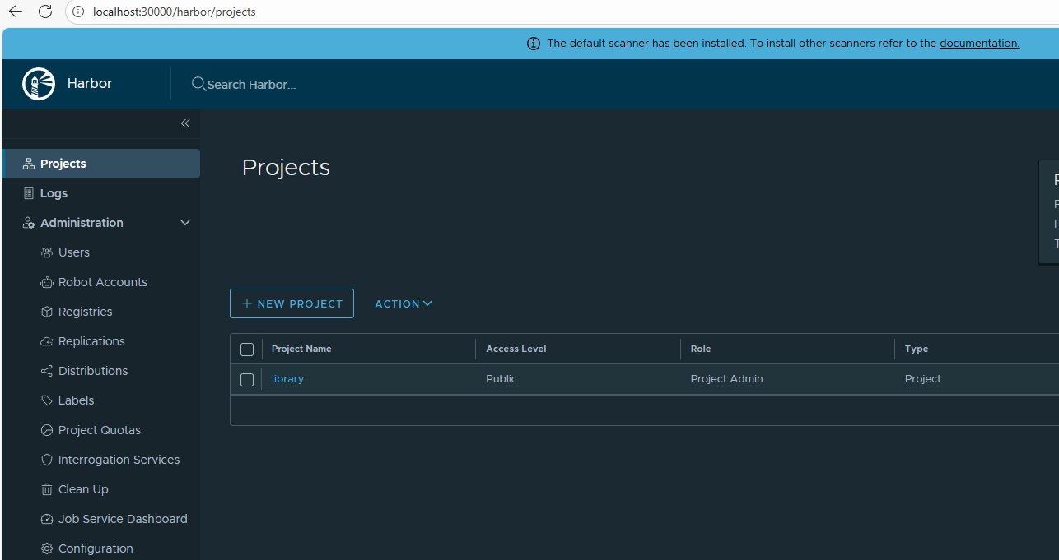Collapse the sidebar with double-chevron icon

185,123
